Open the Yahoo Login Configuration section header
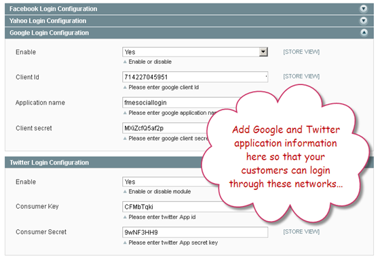 [189, 20]
